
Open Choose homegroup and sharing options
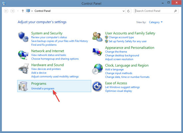click(x=55, y=59)
